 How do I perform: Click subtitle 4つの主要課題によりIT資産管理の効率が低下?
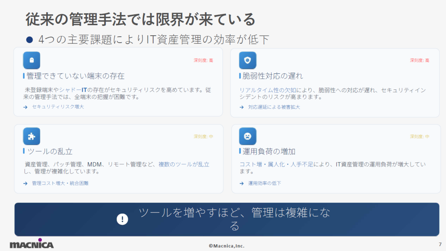pyautogui.click(x=154, y=39)
